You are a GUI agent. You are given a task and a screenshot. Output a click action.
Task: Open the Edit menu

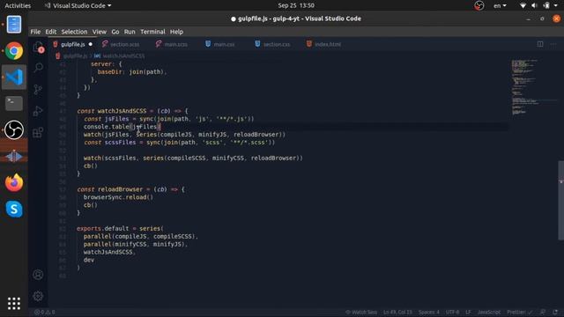[51, 32]
